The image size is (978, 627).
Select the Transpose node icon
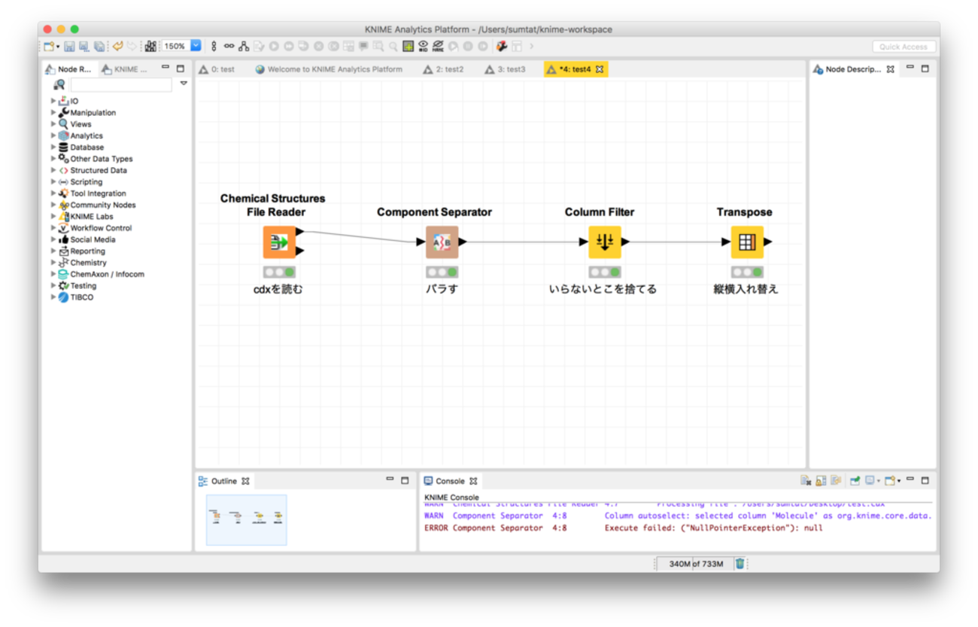tap(746, 242)
